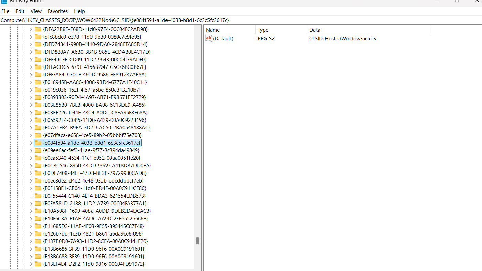Open the Help menu
Screen dimensions: 482x271
coord(79,11)
